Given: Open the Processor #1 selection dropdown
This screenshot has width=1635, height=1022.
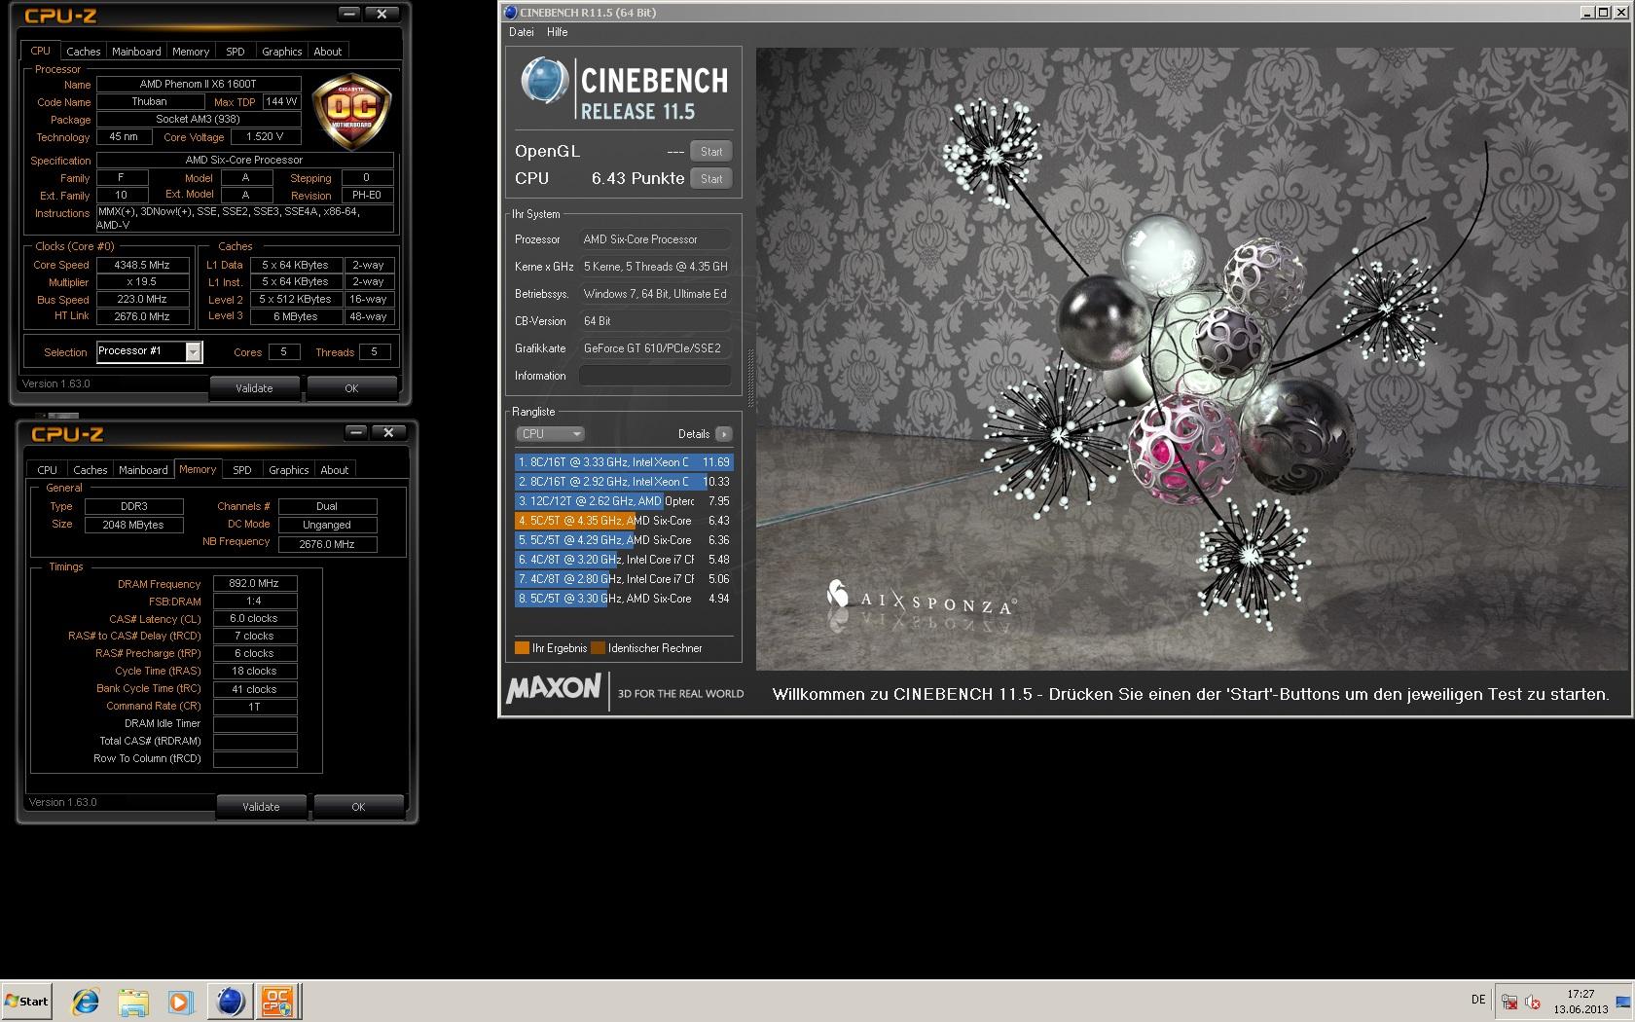Looking at the screenshot, I should 149,351.
